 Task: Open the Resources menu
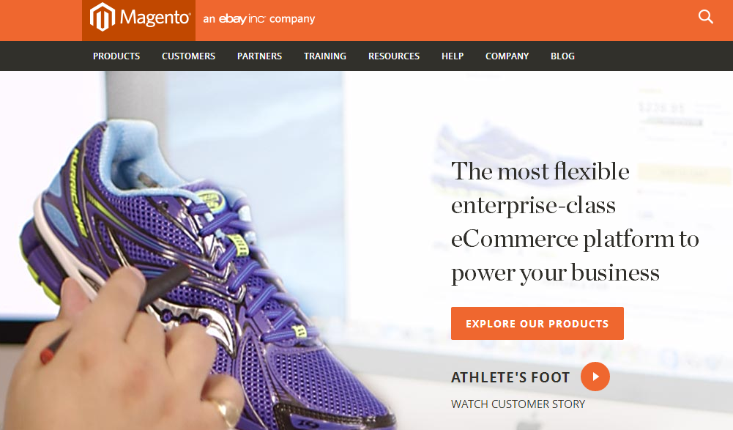point(394,56)
